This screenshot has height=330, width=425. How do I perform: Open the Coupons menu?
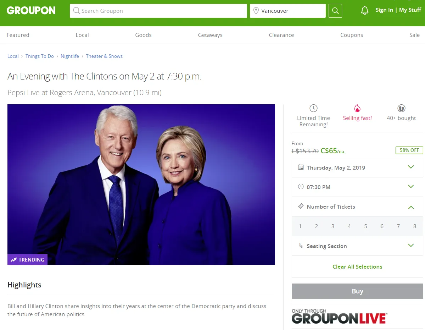(x=352, y=35)
